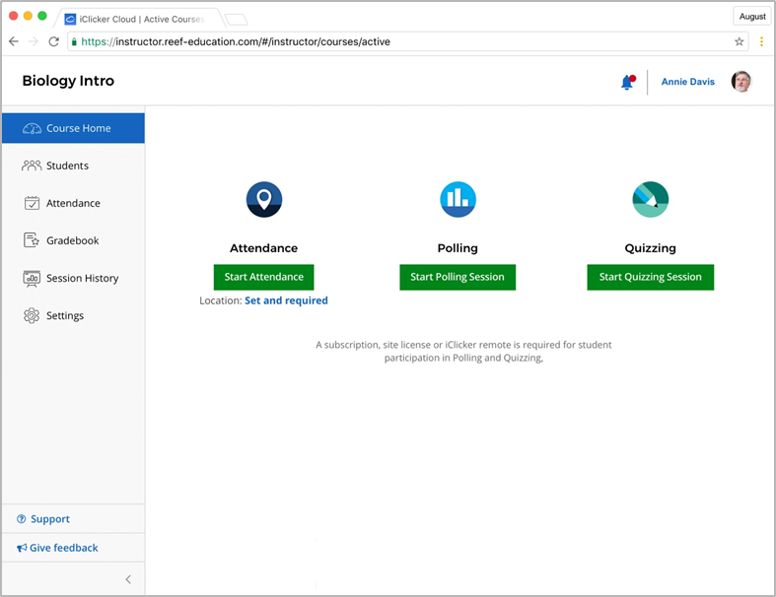This screenshot has width=776, height=597.
Task: Click the Session History icon in sidebar
Action: 32,278
